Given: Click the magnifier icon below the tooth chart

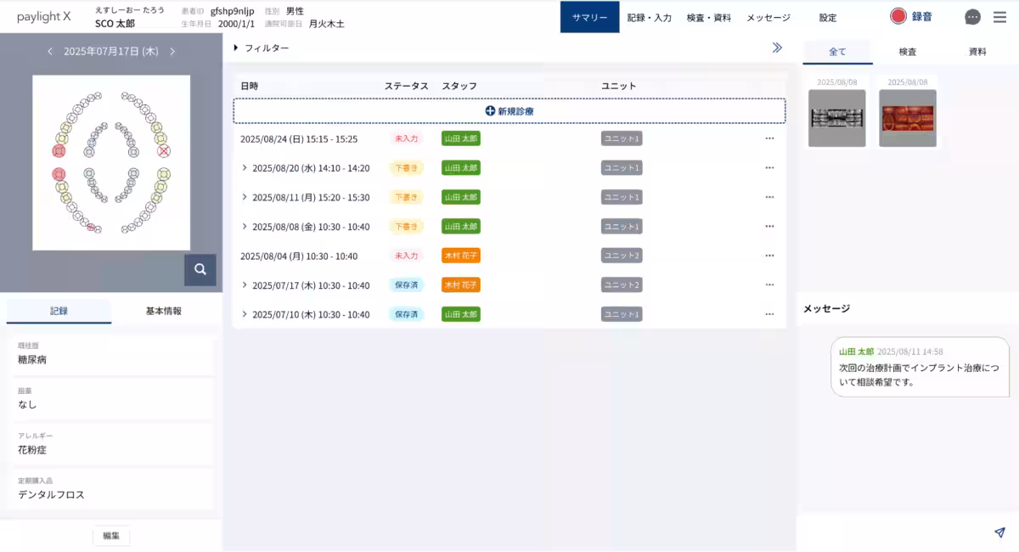Looking at the screenshot, I should click(x=200, y=269).
